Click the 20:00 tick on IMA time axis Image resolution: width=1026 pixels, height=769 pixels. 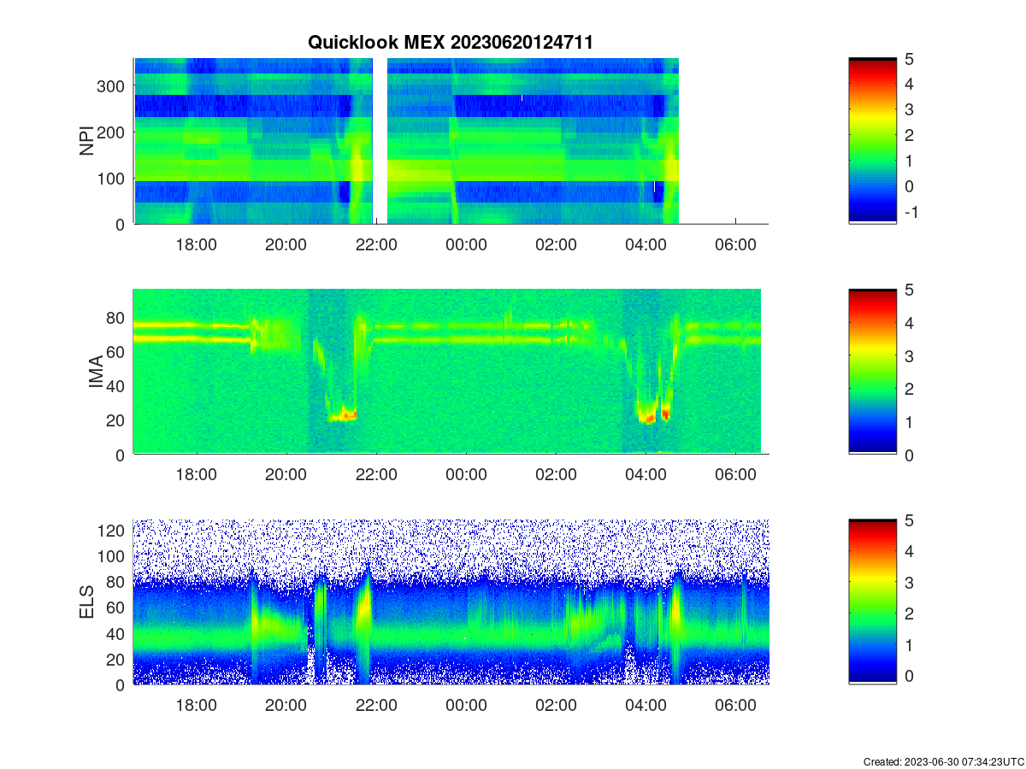click(x=286, y=475)
